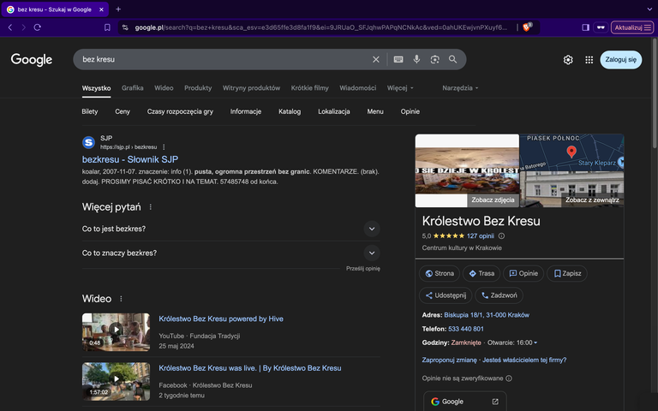Viewport: 658px width, 411px height.
Task: Click the rating info icon by 127 opinii
Action: (x=501, y=236)
